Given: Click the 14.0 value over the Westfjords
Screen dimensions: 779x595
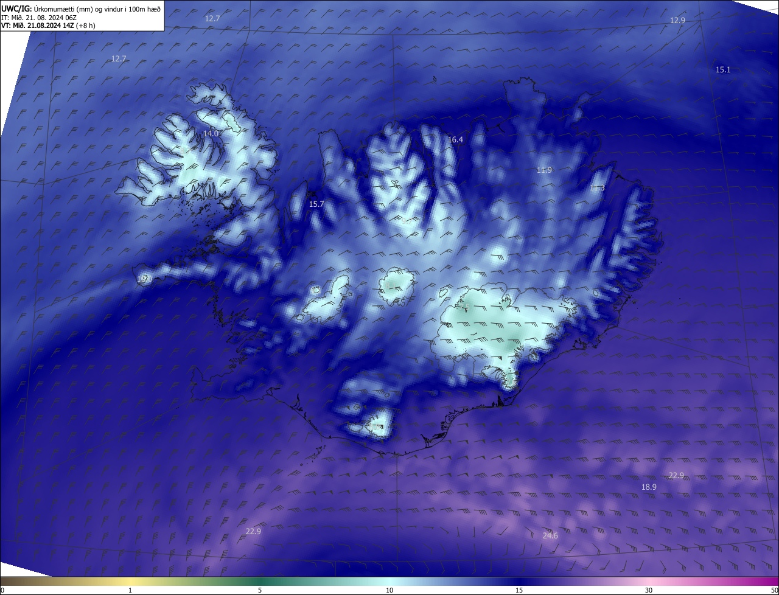Looking at the screenshot, I should coord(211,133).
